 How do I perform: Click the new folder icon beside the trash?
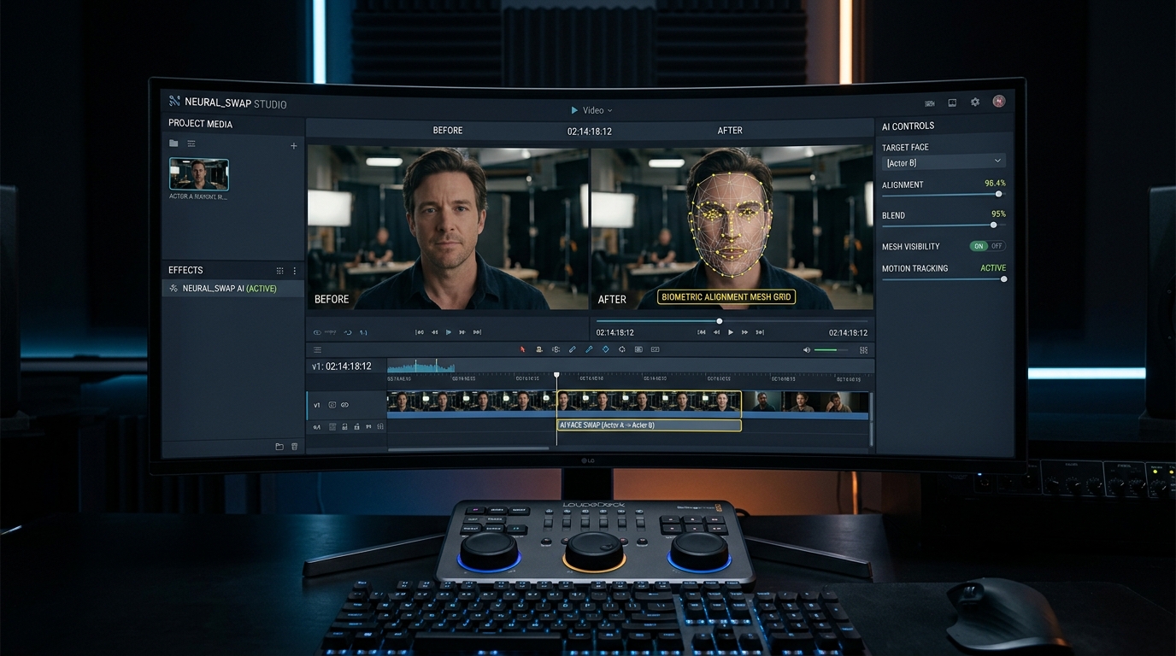click(279, 447)
